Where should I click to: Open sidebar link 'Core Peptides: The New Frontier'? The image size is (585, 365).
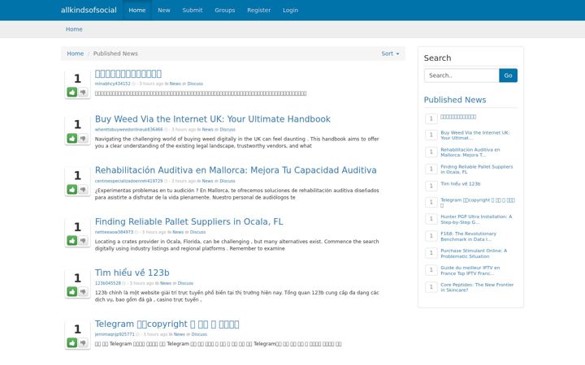[x=477, y=287]
